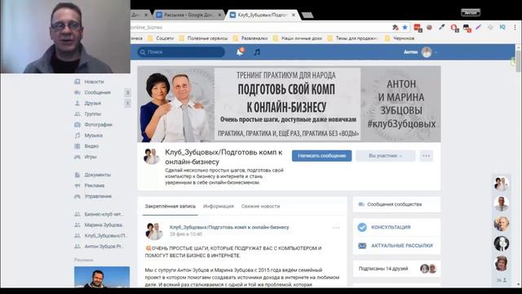Open the Соцсети bookmarks folder
This screenshot has width=522, height=294.
[x=161, y=38]
